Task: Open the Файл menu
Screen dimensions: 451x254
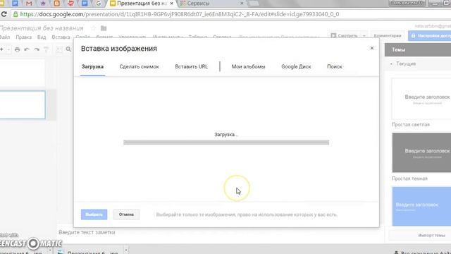Action: click(x=5, y=37)
